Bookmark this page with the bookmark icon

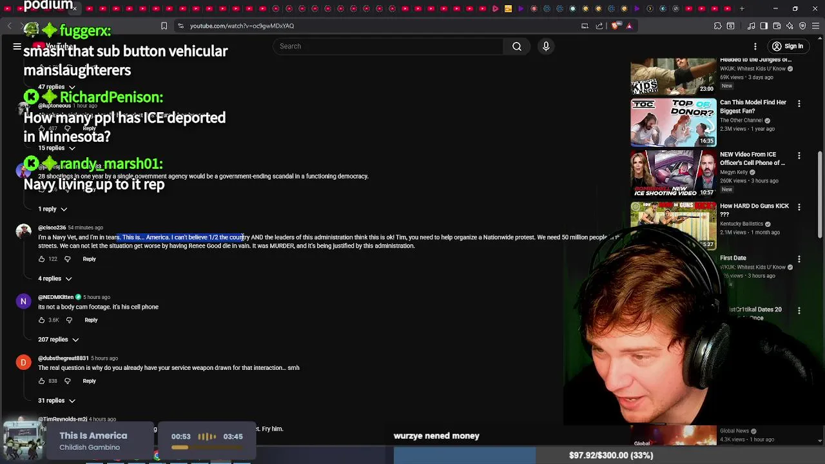pyautogui.click(x=164, y=26)
